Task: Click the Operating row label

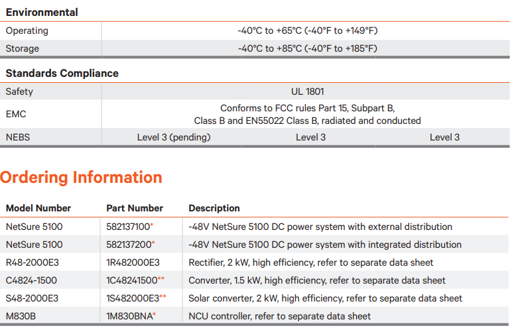Action: coord(27,30)
